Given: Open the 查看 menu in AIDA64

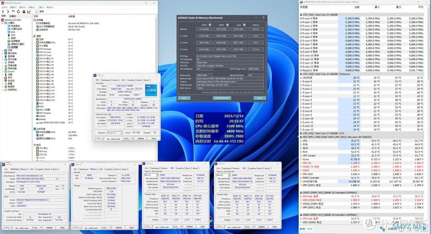Looking at the screenshot, I should click(14, 8).
